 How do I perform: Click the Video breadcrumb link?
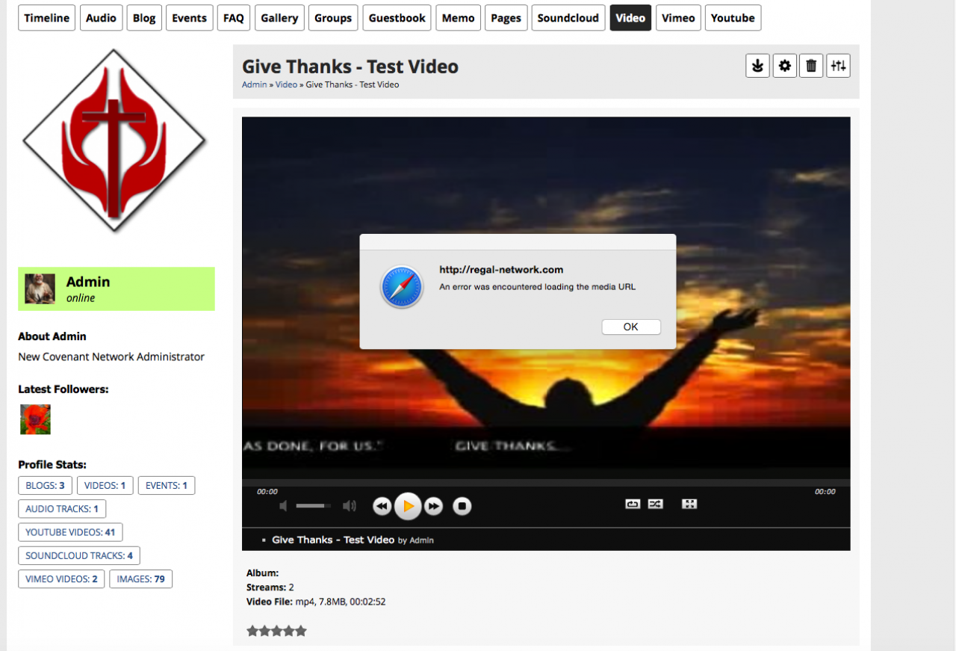(x=286, y=84)
